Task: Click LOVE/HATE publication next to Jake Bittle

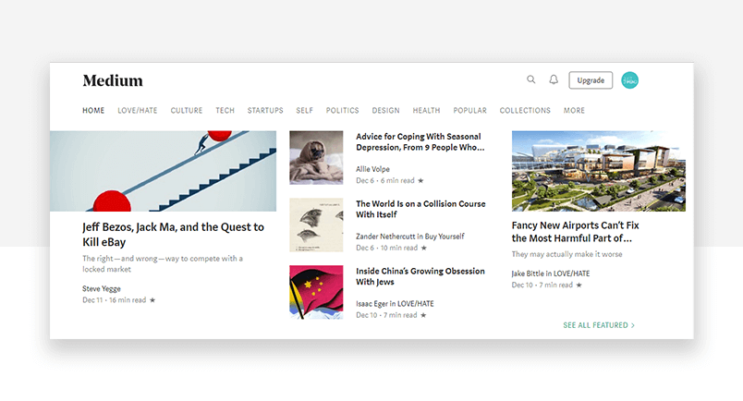Action: (x=571, y=273)
